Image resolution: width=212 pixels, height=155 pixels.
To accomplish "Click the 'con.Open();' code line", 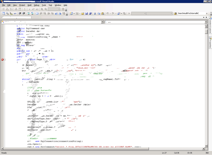I will (x=34, y=144).
